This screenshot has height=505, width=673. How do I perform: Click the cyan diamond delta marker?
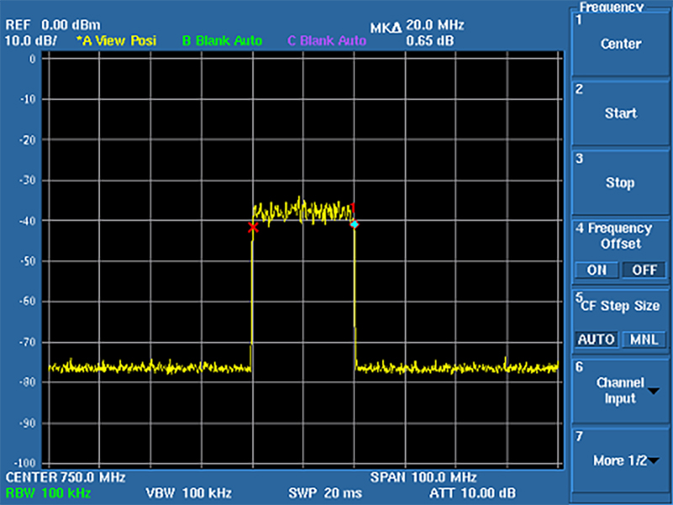pos(354,224)
